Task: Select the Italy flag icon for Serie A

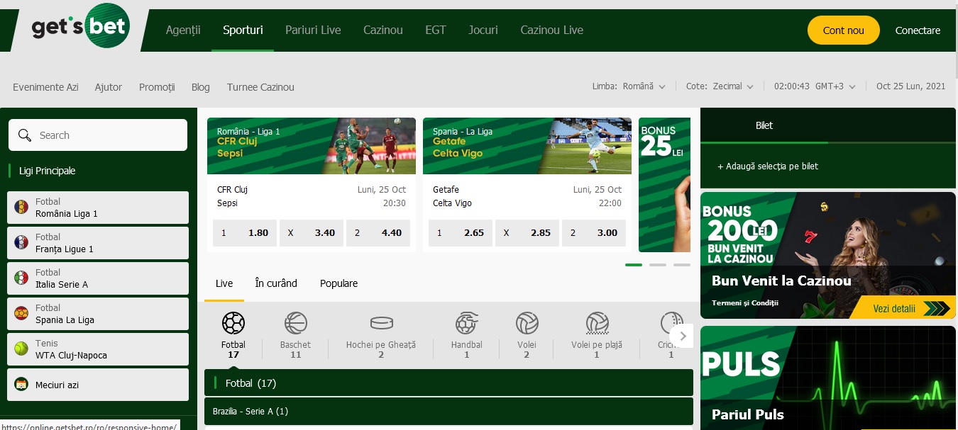Action: pos(21,278)
